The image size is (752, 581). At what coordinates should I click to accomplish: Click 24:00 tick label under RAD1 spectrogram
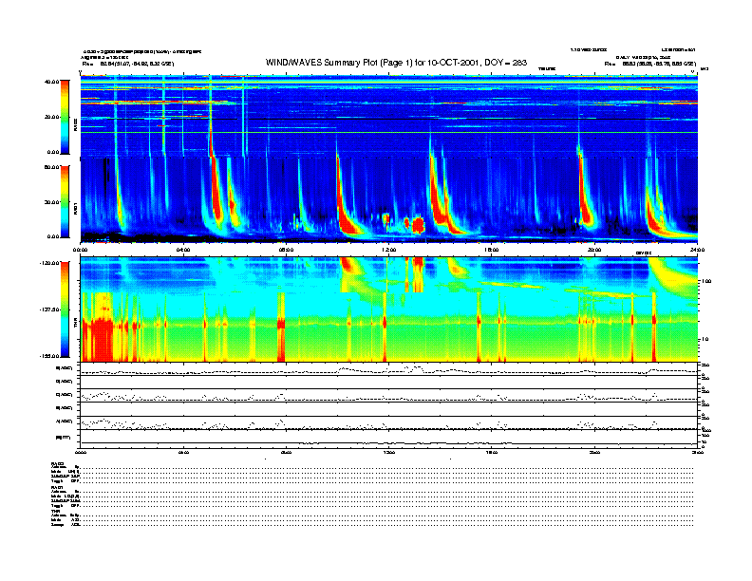[x=697, y=250]
